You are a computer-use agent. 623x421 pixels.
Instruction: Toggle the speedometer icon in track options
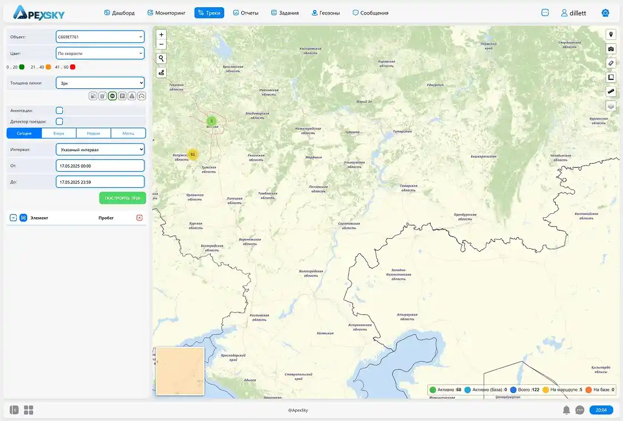142,96
